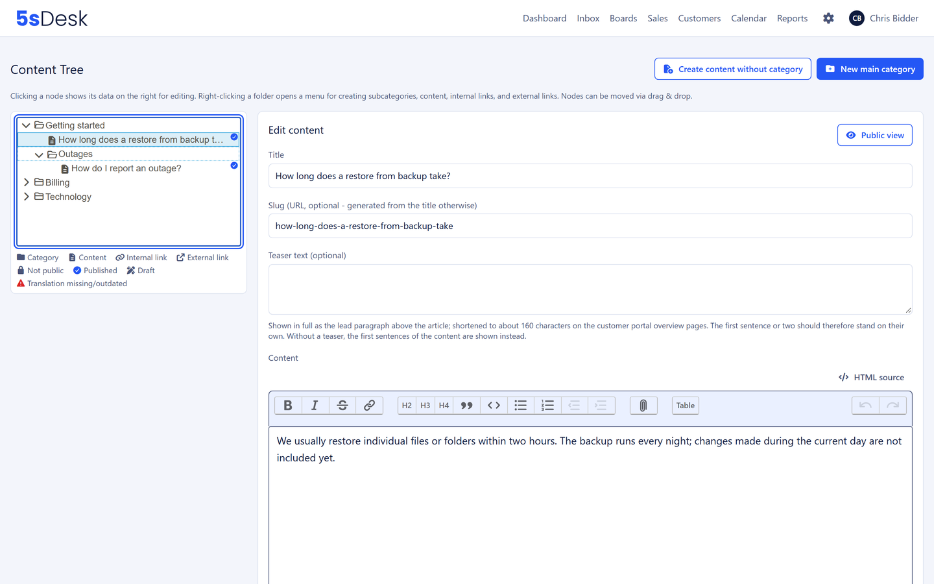Image resolution: width=934 pixels, height=584 pixels.
Task: Open the Sales section
Action: click(x=658, y=18)
